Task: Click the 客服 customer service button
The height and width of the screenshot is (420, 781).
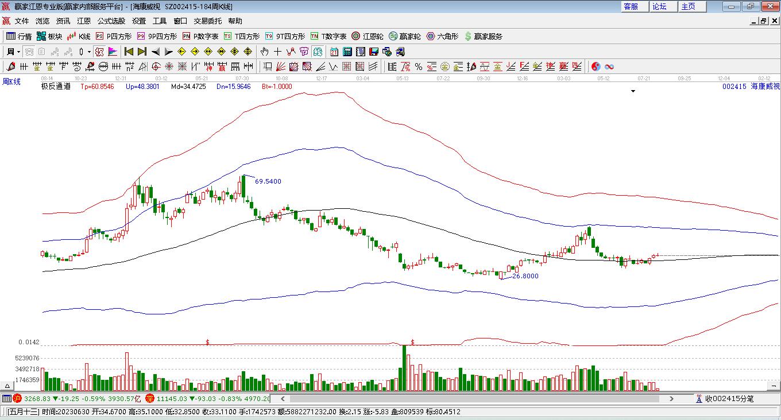Action: 631,6
